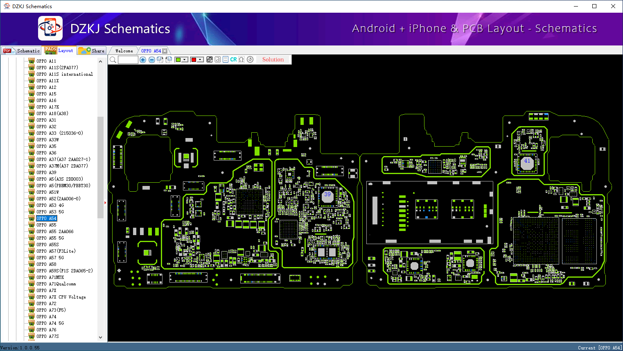Click the PADS icon beside OPPO A11
The width and height of the screenshot is (623, 351).
pos(32,61)
